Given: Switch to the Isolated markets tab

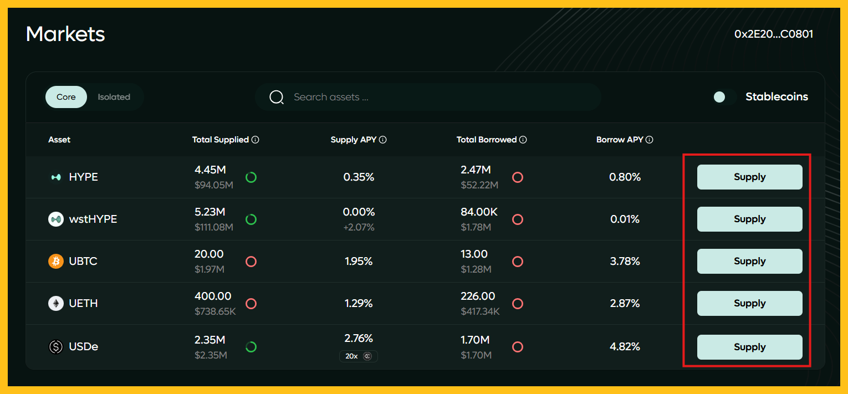Looking at the screenshot, I should tap(114, 97).
